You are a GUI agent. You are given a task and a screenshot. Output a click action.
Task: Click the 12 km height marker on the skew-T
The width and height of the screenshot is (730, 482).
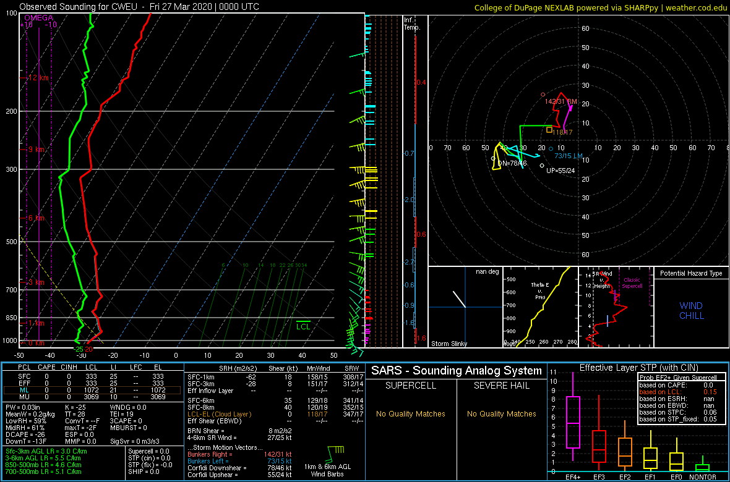(x=35, y=78)
